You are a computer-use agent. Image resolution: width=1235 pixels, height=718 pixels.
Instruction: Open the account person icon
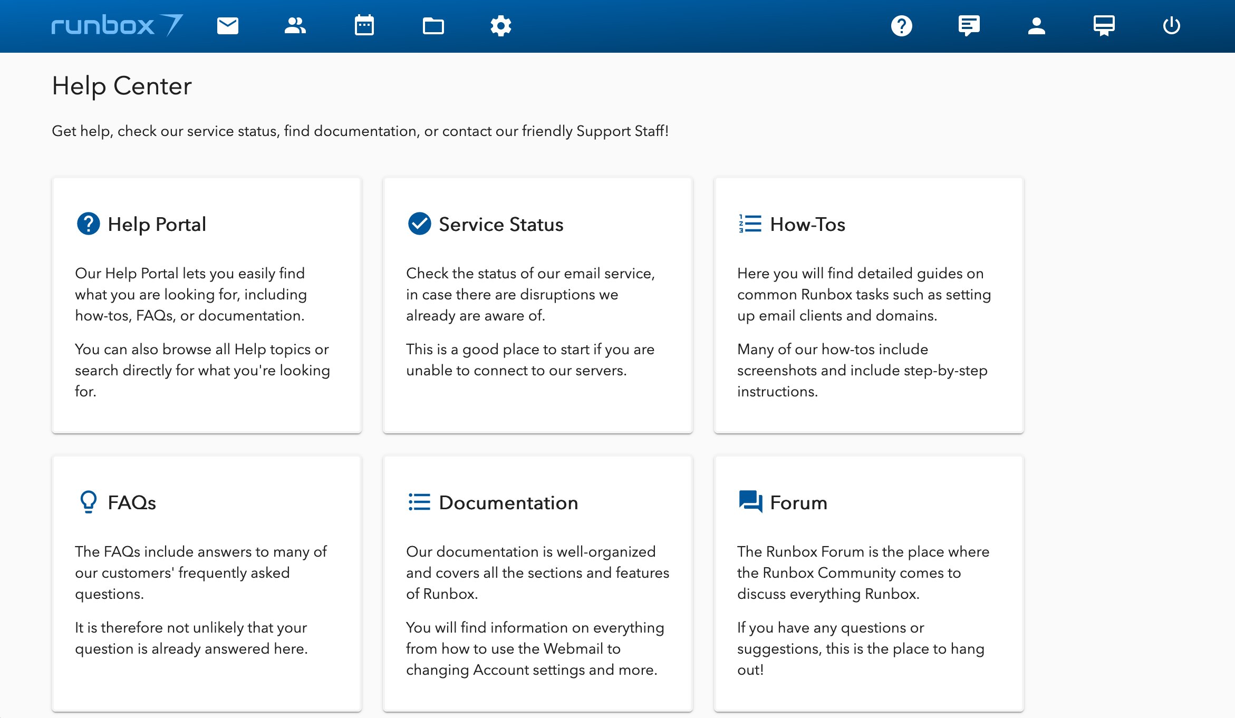(1036, 26)
